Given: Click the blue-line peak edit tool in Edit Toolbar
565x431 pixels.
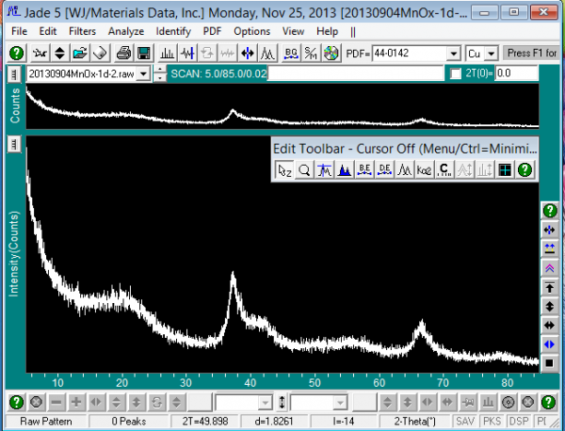Looking at the screenshot, I should (x=324, y=170).
